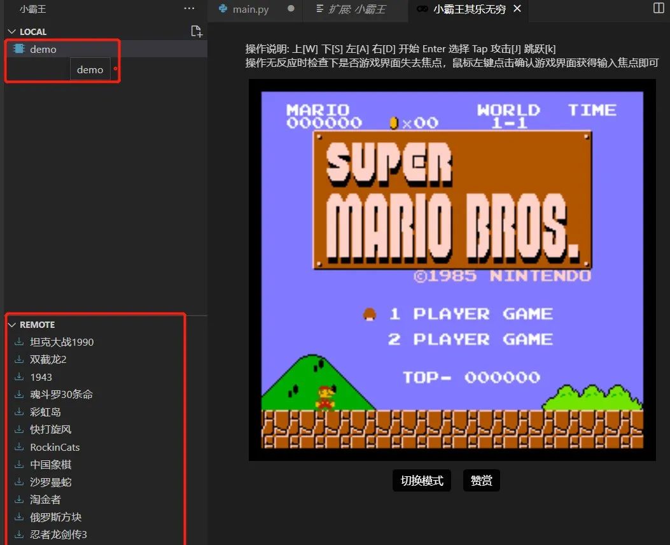The image size is (670, 545).
Task: Click download icon next to 淘金者
Action: point(19,500)
